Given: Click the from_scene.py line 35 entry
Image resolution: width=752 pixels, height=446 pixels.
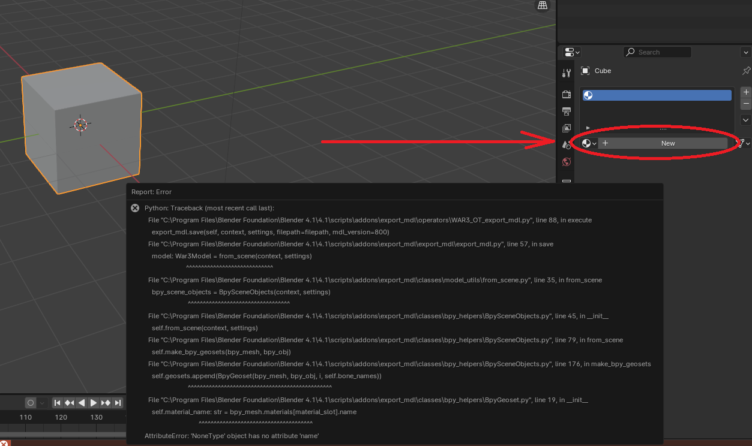Looking at the screenshot, I should pyautogui.click(x=375, y=280).
